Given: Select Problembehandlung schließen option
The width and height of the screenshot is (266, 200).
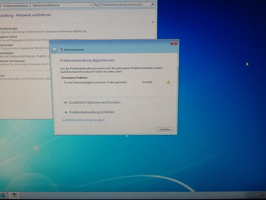Looking at the screenshot, I should click(x=92, y=112).
